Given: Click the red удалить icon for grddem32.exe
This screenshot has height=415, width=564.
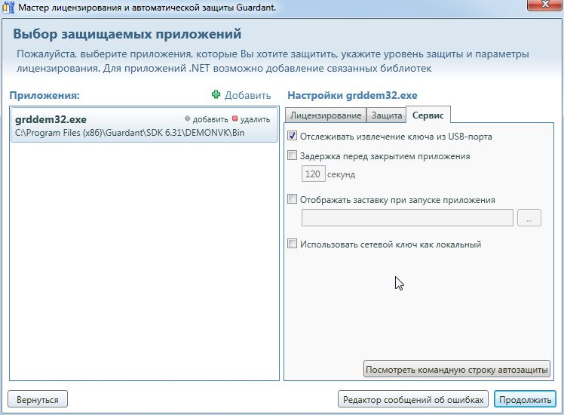Looking at the screenshot, I should pyautogui.click(x=235, y=119).
